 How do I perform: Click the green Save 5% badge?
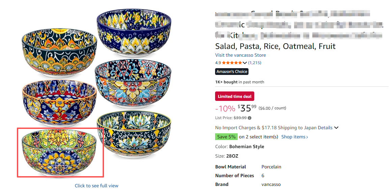click(226, 137)
